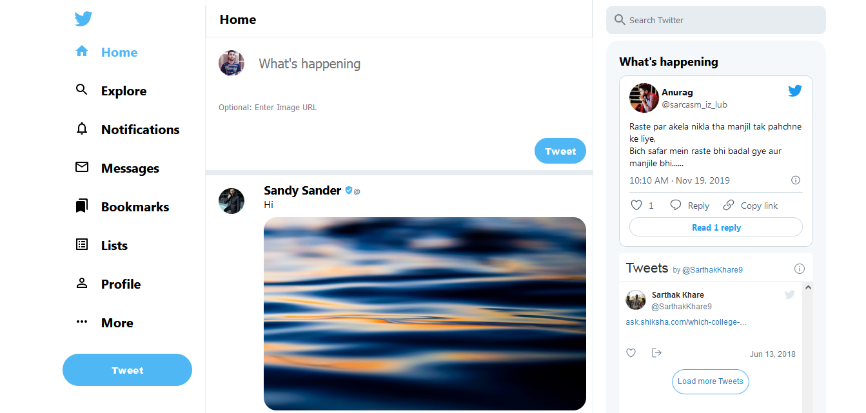Click the Explore magnifier icon
This screenshot has width=866, height=413.
pos(82,90)
